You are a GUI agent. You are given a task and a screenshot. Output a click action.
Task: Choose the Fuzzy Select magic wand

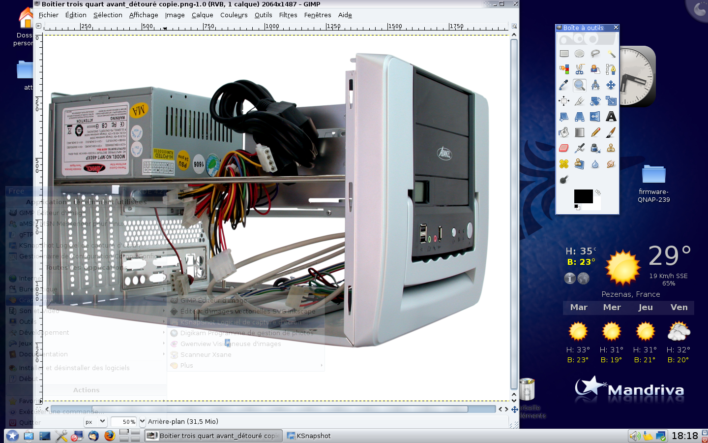[611, 54]
